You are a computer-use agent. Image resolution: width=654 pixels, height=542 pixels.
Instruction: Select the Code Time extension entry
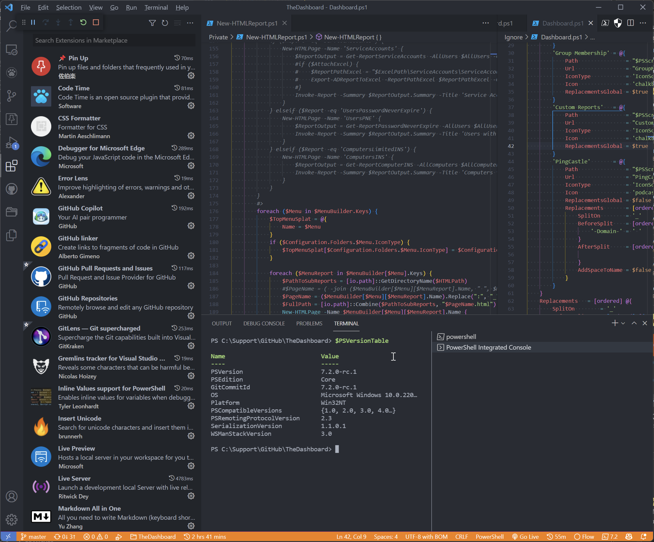pyautogui.click(x=113, y=97)
